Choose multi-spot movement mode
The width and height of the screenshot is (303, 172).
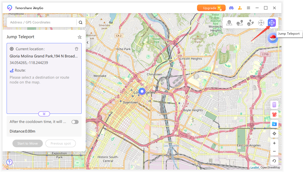(x=250, y=23)
